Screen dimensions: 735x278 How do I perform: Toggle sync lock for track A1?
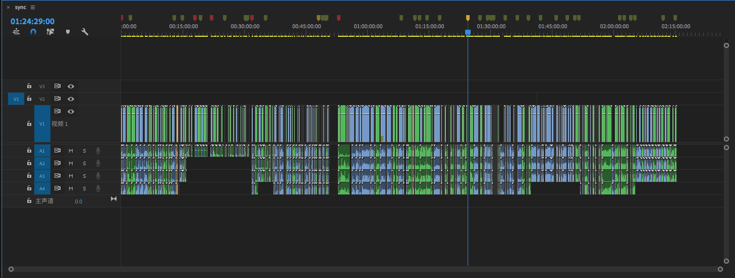tap(58, 151)
